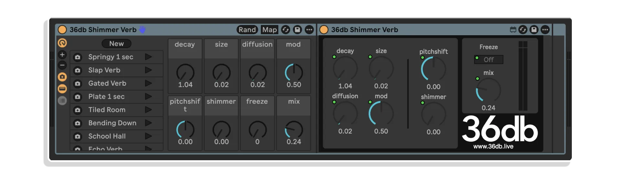
Task: Launch the Plate 1 sec variation
Action: click(148, 97)
